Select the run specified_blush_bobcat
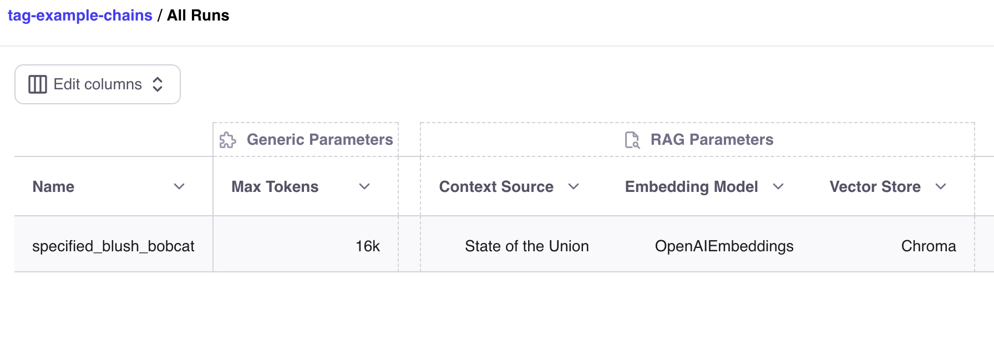994x355 pixels. click(113, 246)
